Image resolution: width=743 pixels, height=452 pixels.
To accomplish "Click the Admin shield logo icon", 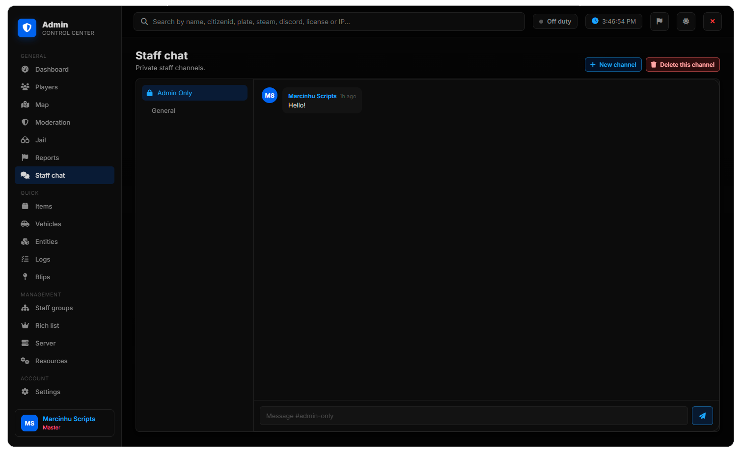I will click(27, 28).
